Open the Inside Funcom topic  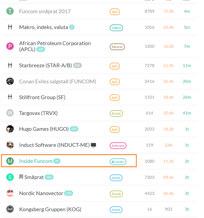[36, 161]
